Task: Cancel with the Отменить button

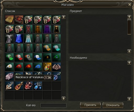Action: 113,105
